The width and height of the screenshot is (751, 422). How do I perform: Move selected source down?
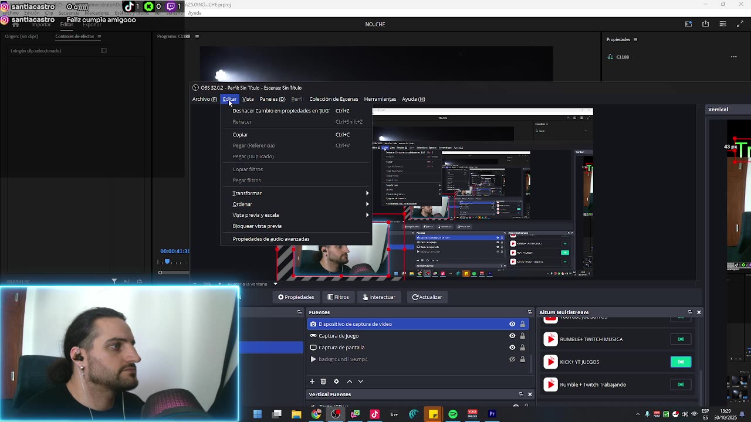coord(361,382)
